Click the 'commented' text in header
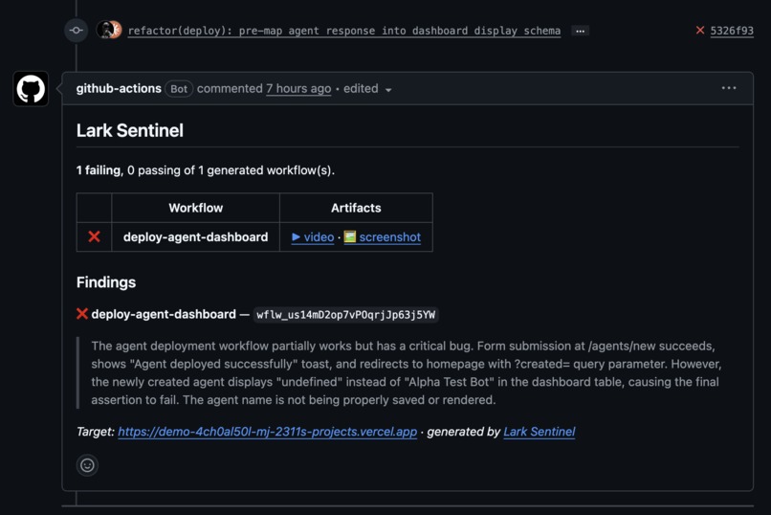The height and width of the screenshot is (515, 771). coord(230,88)
